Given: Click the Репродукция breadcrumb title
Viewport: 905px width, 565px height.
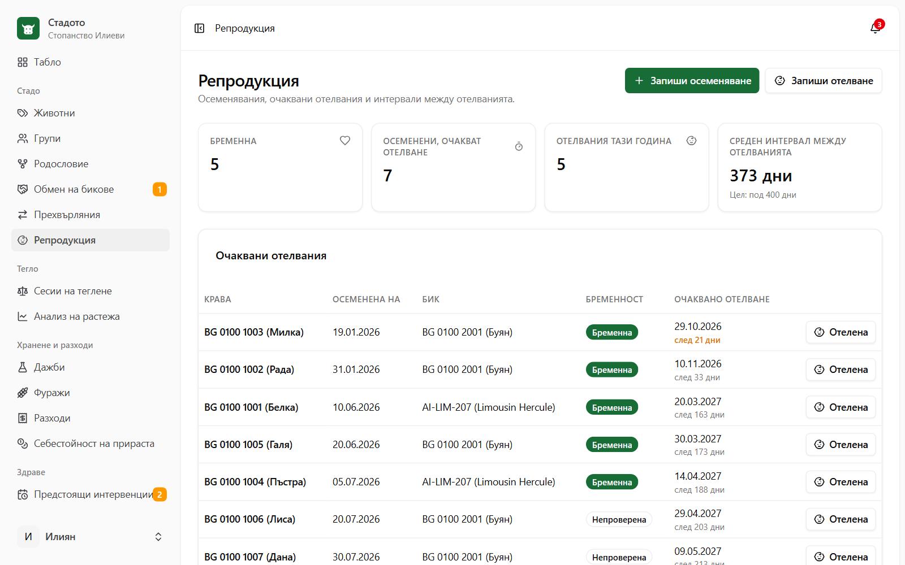Looking at the screenshot, I should click(x=245, y=28).
